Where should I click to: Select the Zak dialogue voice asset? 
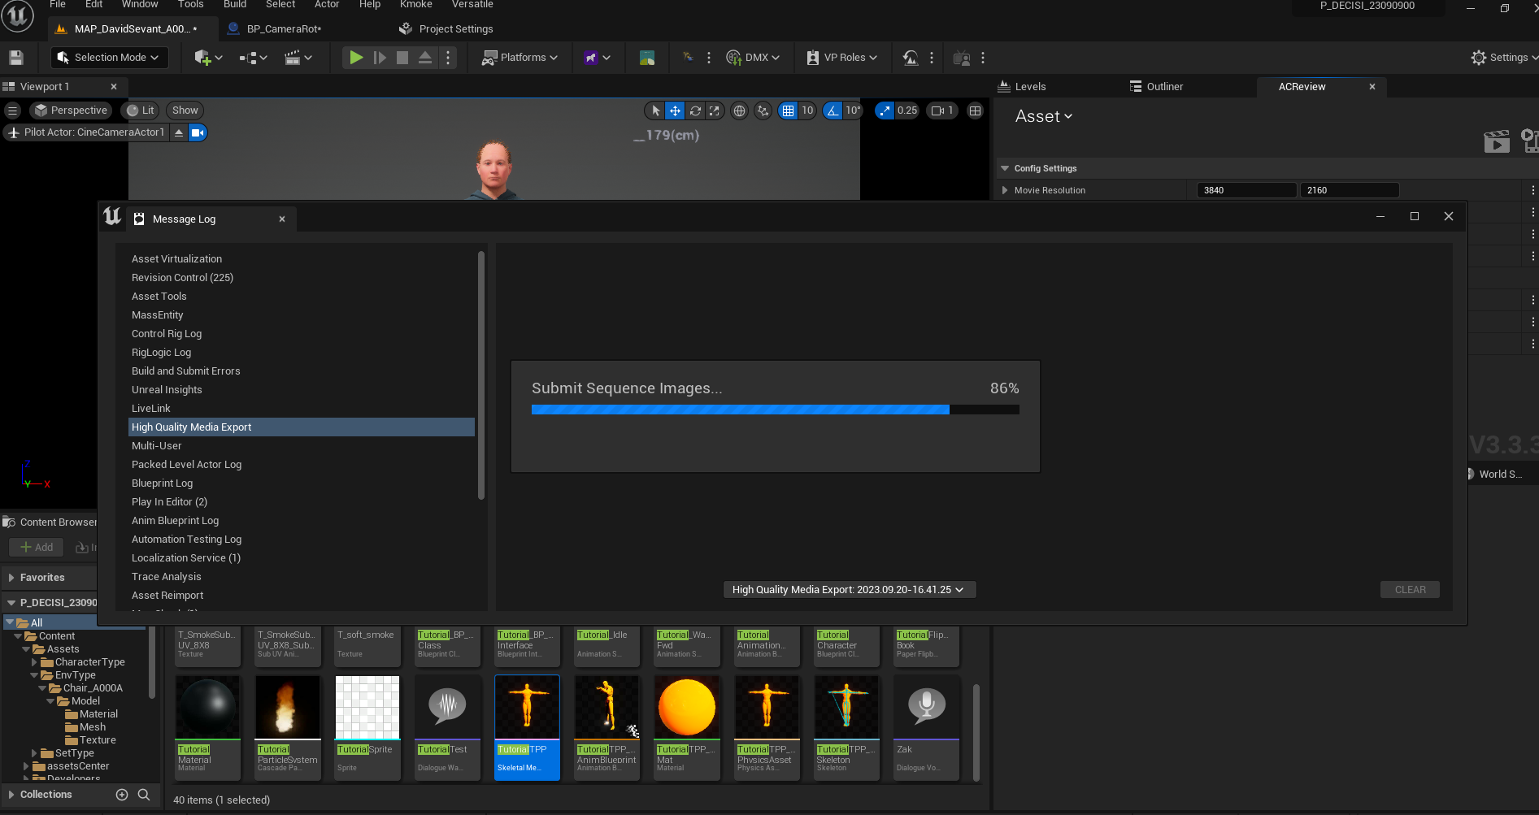pyautogui.click(x=926, y=726)
